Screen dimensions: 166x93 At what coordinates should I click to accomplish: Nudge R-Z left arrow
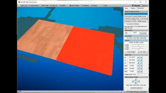(138, 72)
